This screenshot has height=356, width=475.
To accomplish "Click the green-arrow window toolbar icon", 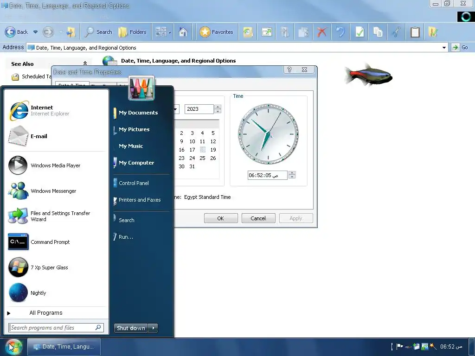I will (x=267, y=32).
